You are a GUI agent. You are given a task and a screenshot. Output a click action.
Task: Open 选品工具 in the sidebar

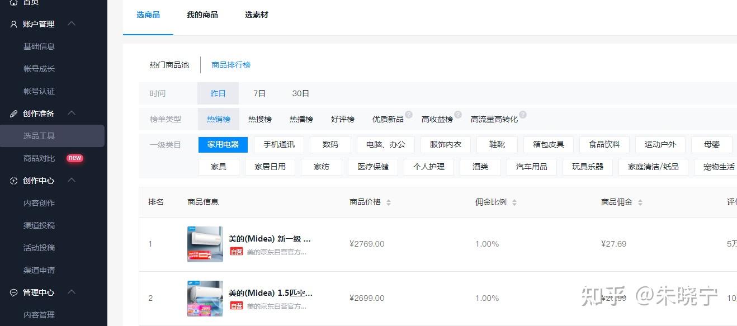tap(52, 136)
